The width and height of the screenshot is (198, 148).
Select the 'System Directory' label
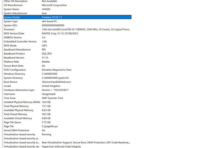coord(13,78)
